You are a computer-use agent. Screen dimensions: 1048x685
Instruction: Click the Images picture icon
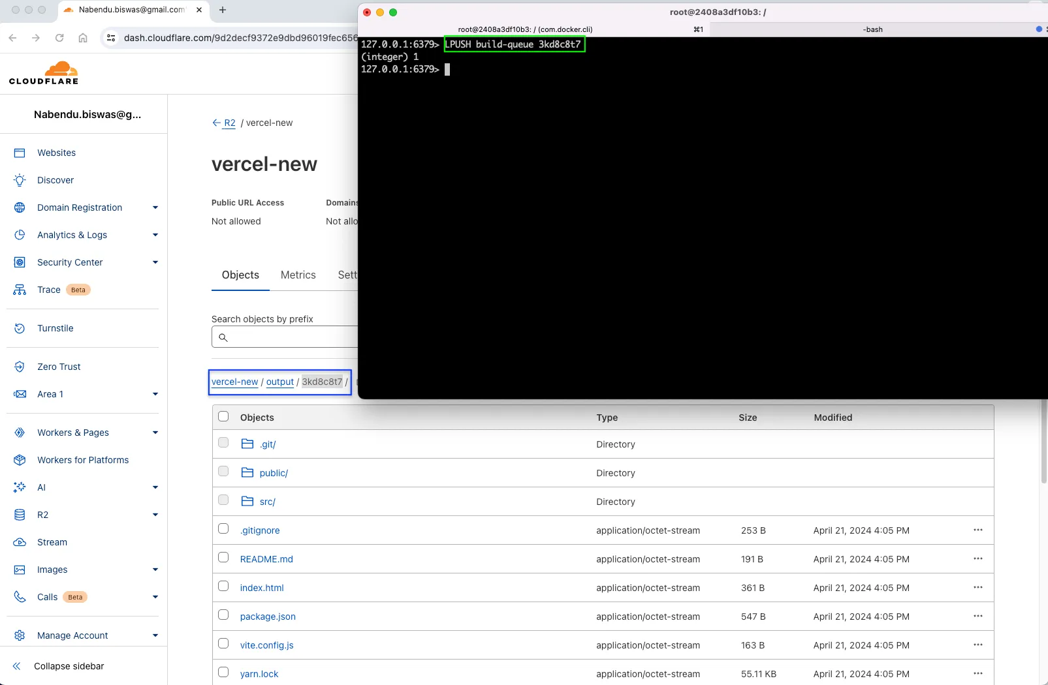[x=20, y=570]
